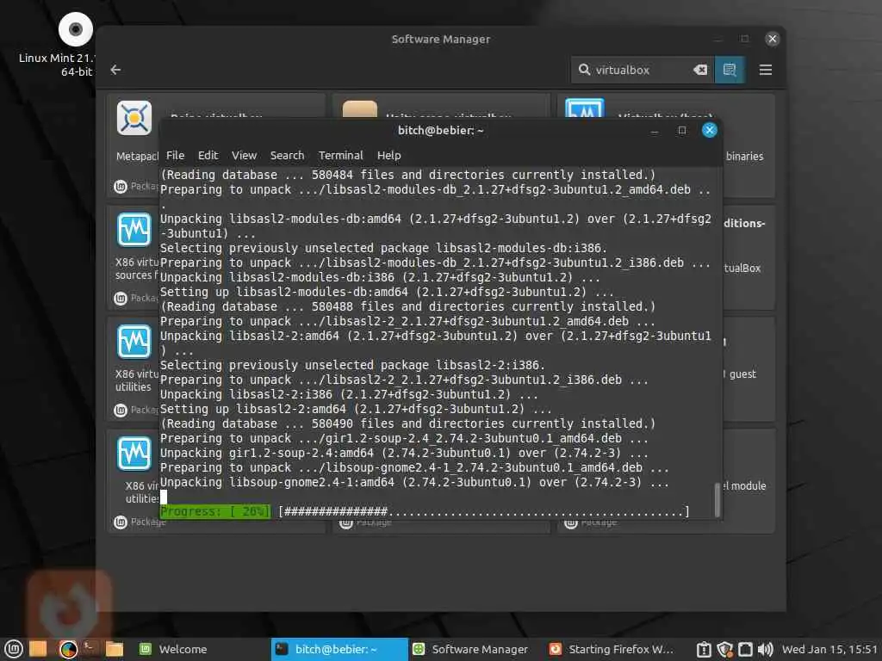Image resolution: width=882 pixels, height=661 pixels.
Task: Maximize the terminal window
Action: click(682, 131)
